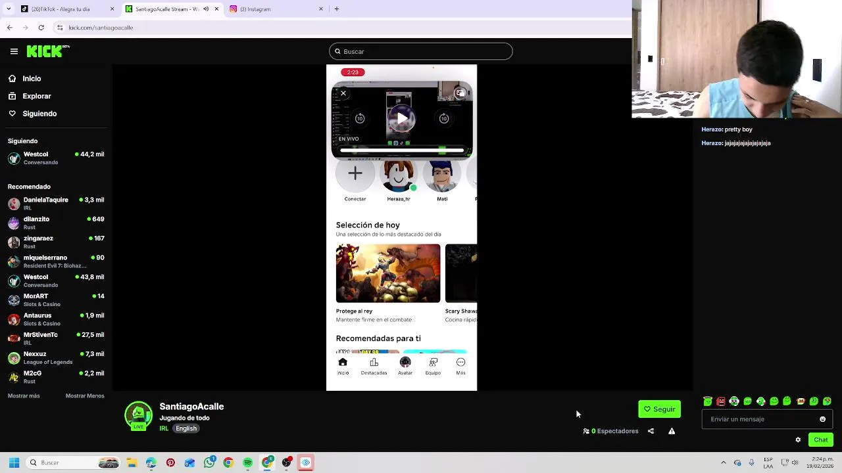
Task: Open Westcol channel under Siguiendo
Action: click(56, 158)
